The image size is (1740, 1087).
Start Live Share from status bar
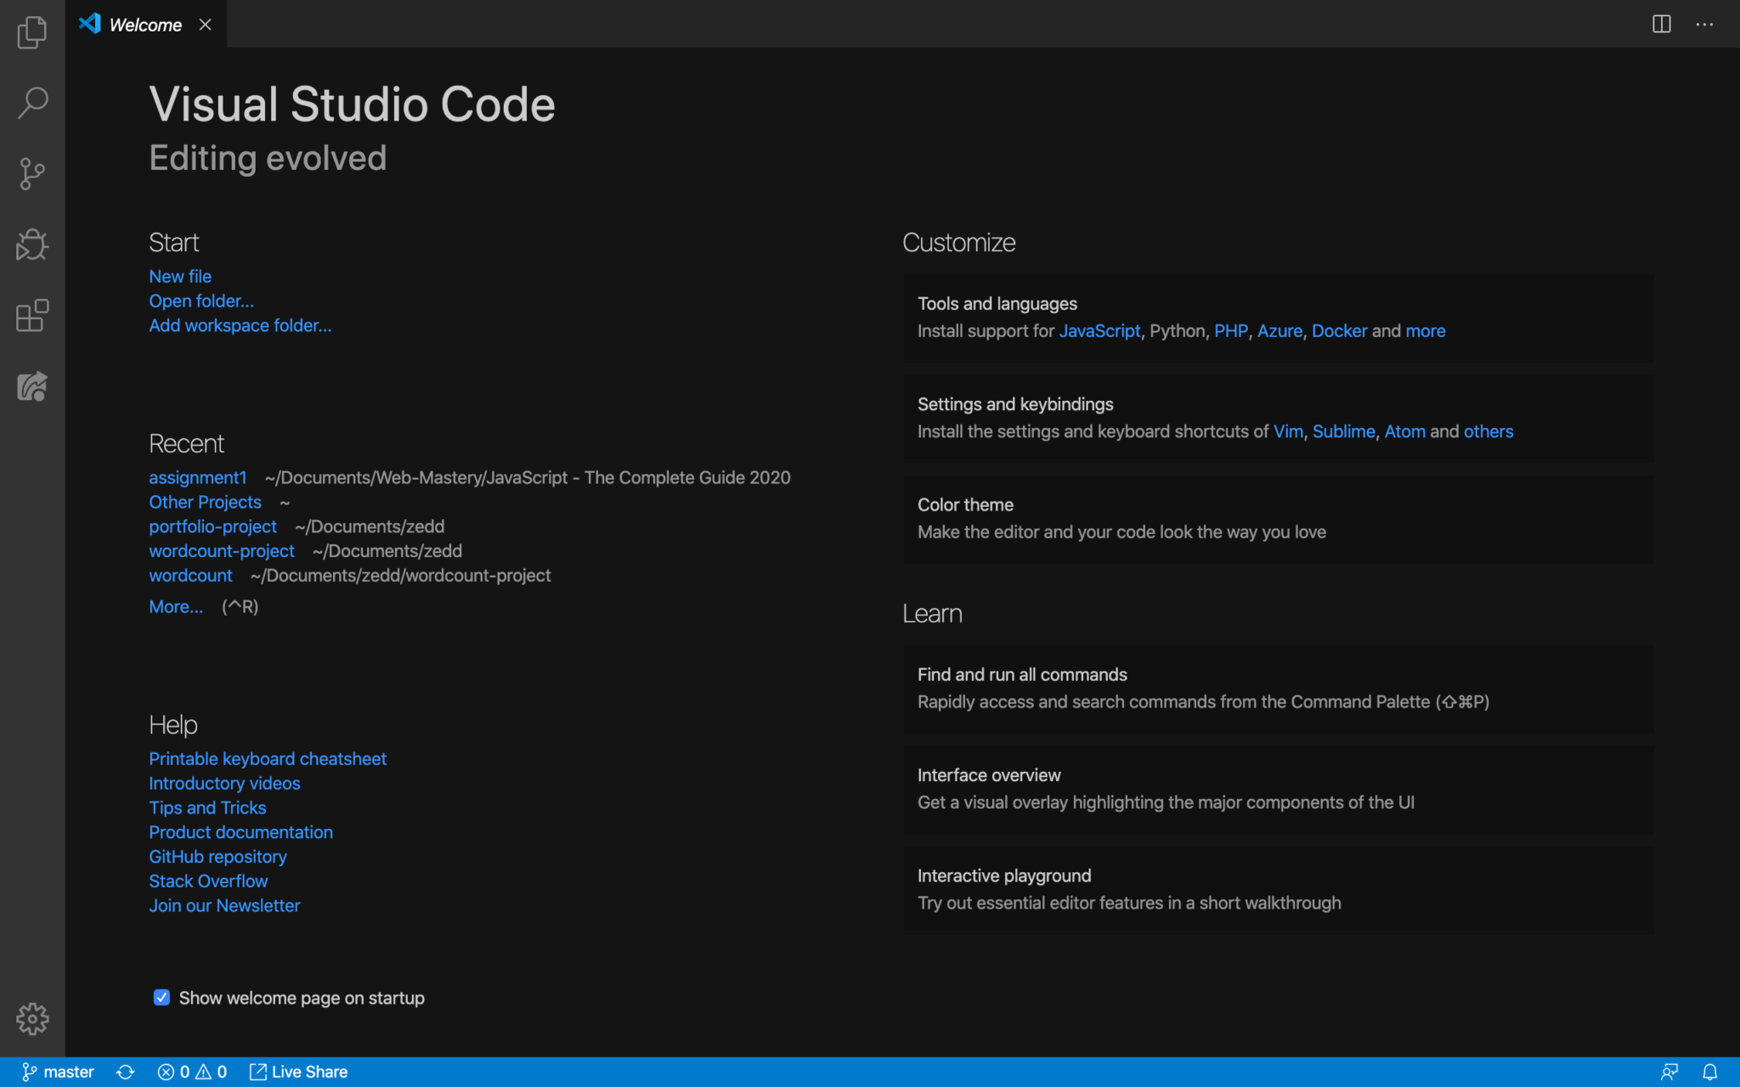(x=298, y=1072)
